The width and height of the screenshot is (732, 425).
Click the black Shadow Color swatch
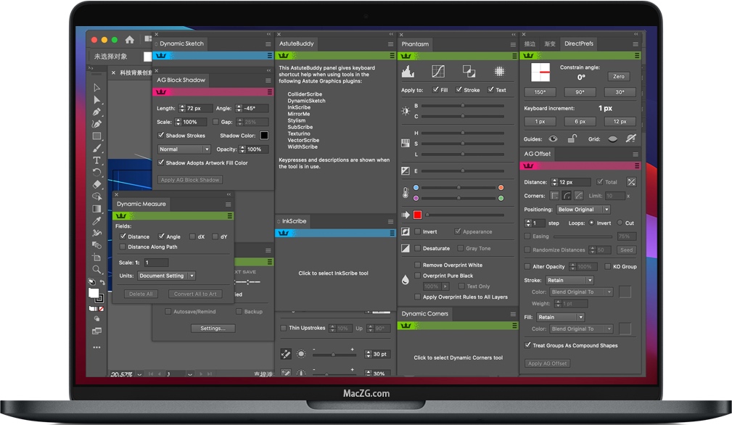click(264, 136)
